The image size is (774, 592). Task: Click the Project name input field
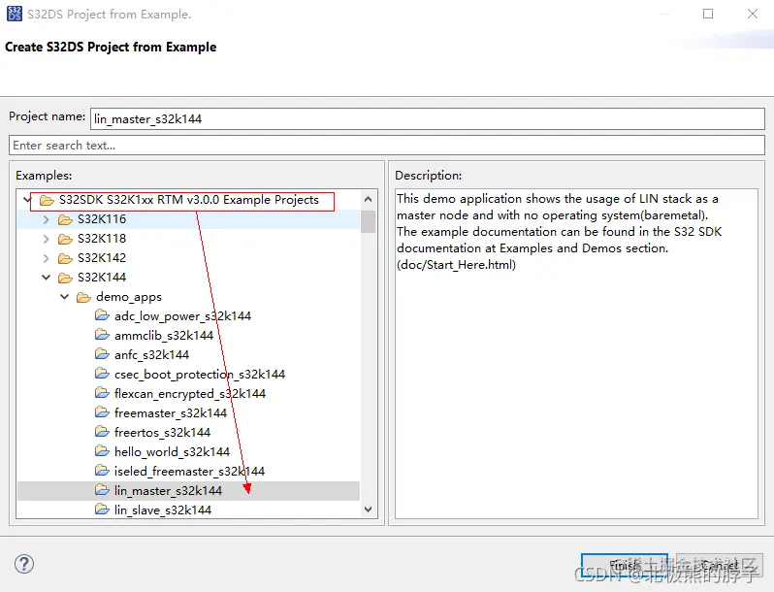tap(428, 119)
